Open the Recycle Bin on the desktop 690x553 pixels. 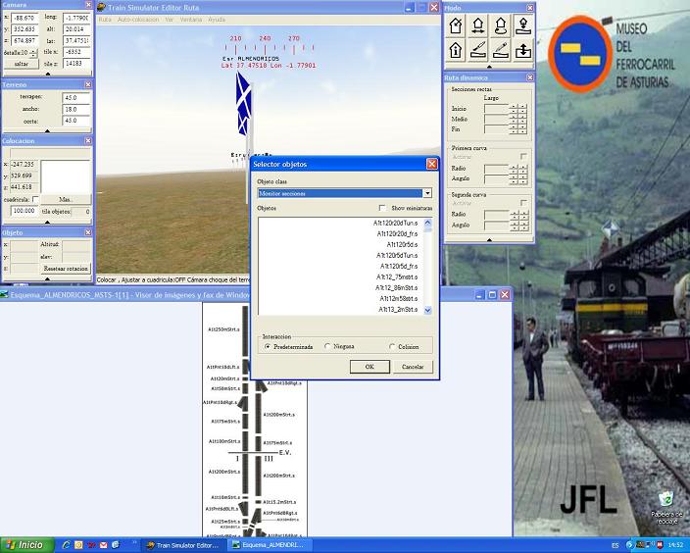pyautogui.click(x=665, y=500)
